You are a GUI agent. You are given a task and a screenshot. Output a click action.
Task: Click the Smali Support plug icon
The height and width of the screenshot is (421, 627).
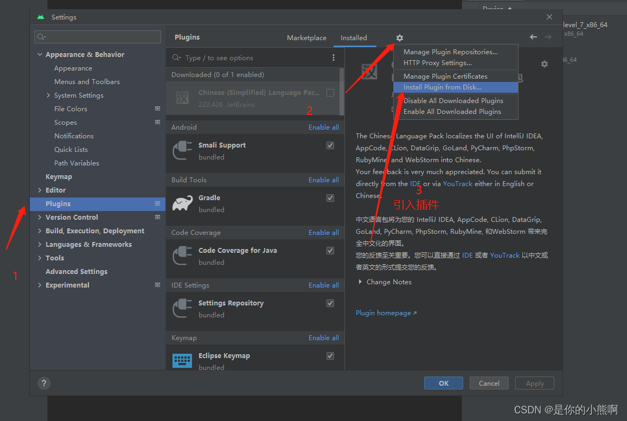182,151
